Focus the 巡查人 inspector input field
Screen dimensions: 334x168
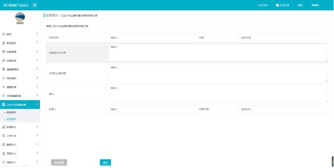tap(151, 109)
